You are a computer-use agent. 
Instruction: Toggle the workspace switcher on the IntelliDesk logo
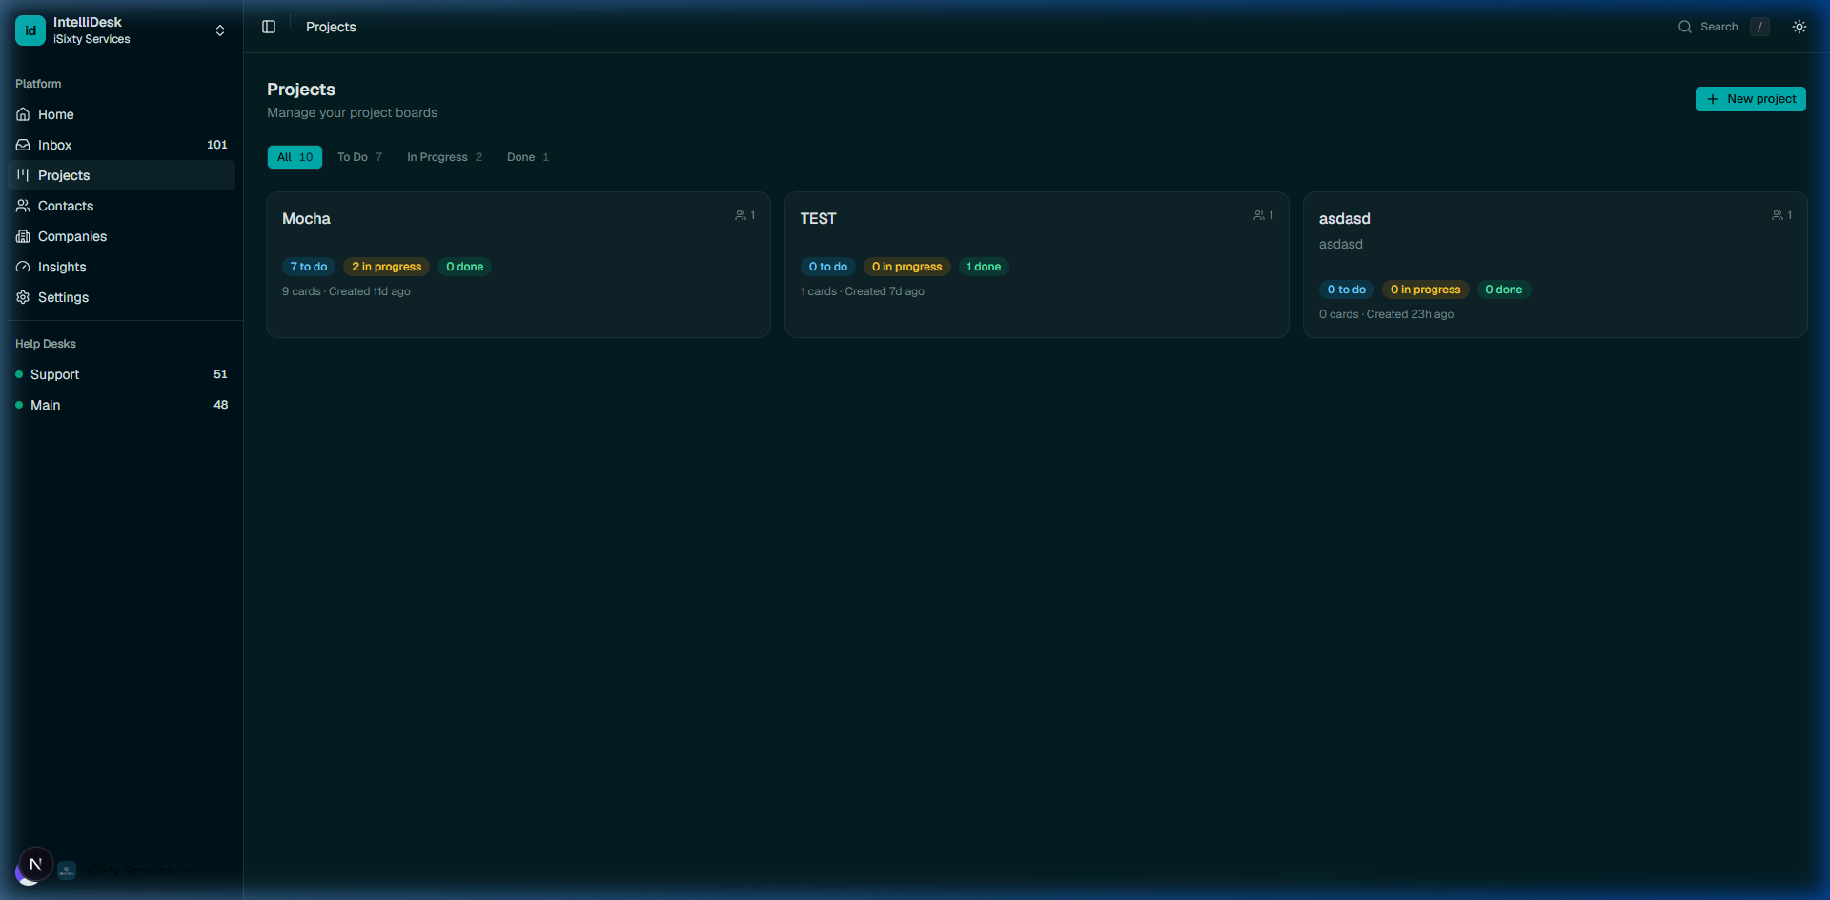(30, 30)
